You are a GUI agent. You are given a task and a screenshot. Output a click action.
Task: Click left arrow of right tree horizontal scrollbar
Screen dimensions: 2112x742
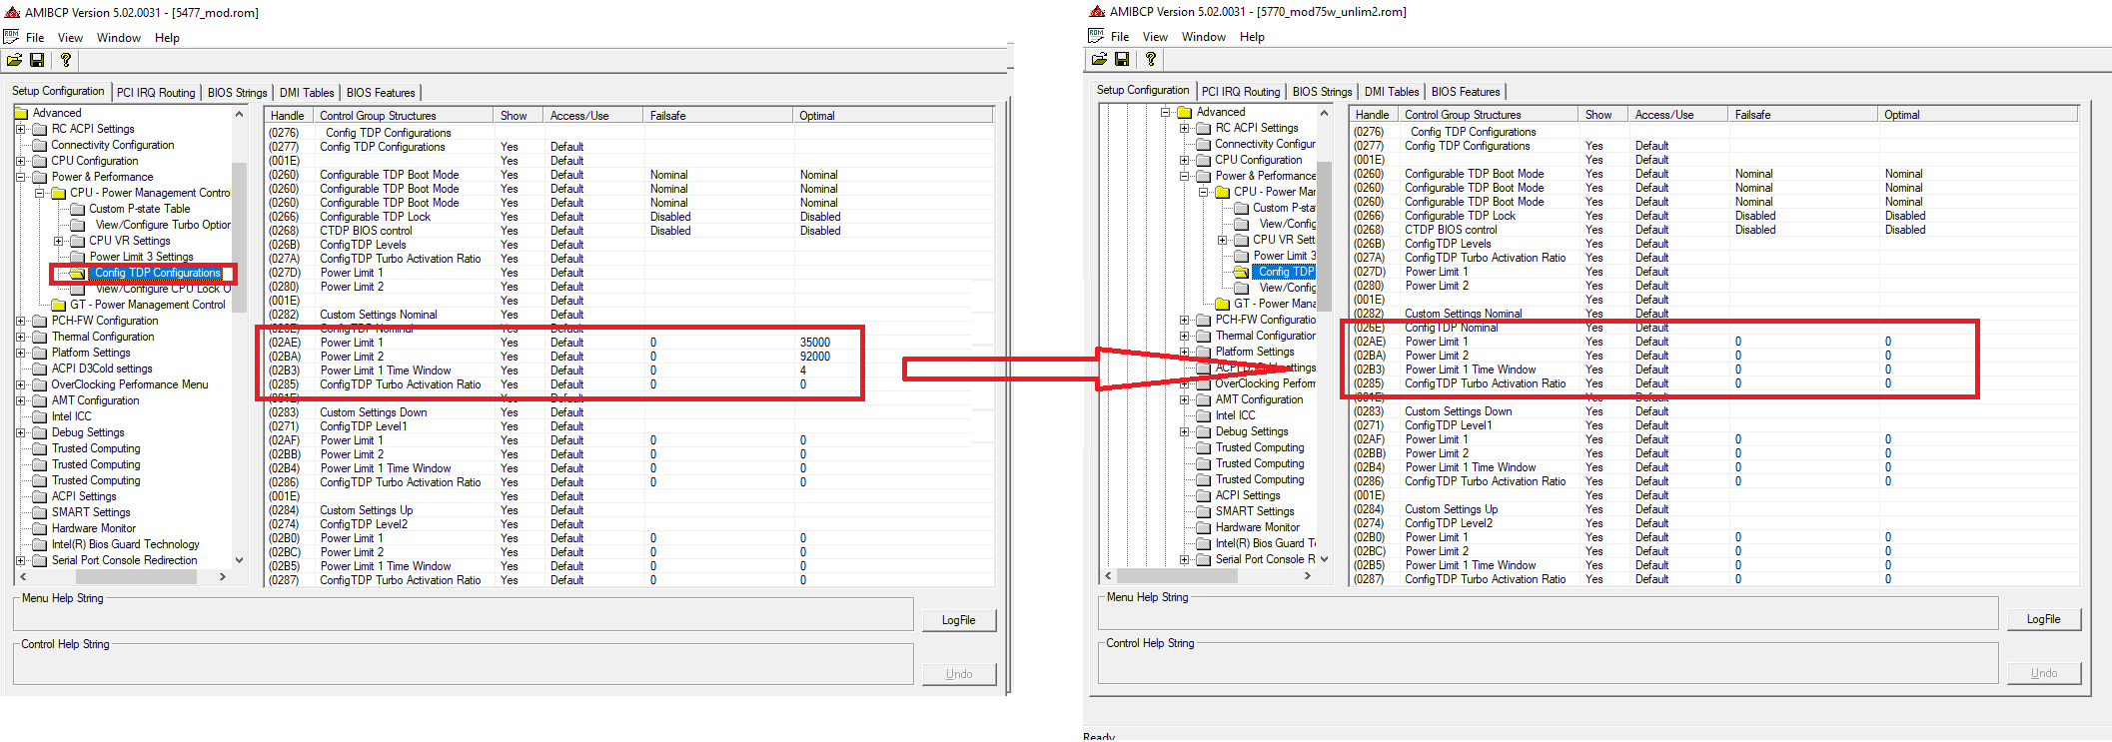[x=1108, y=575]
